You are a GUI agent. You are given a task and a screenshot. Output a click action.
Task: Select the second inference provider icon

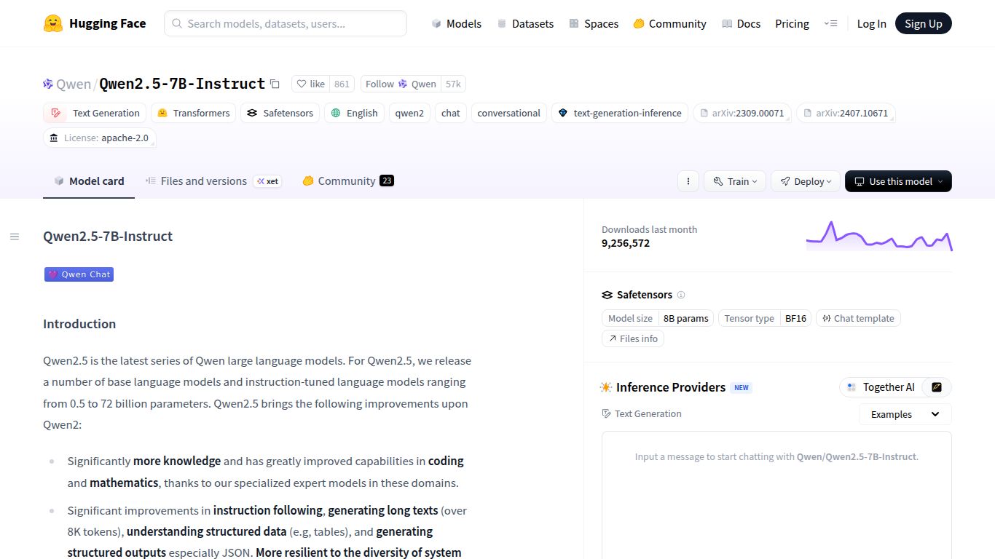(937, 387)
